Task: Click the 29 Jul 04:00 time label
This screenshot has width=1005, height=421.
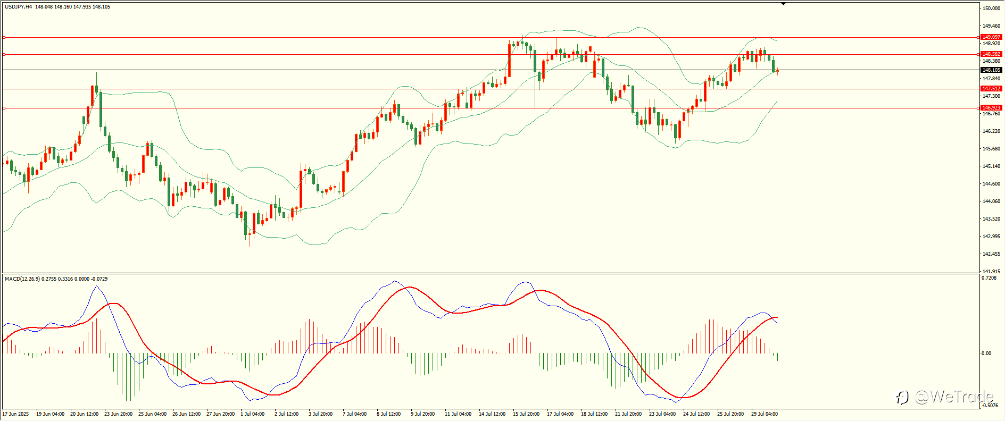Action: click(x=765, y=414)
